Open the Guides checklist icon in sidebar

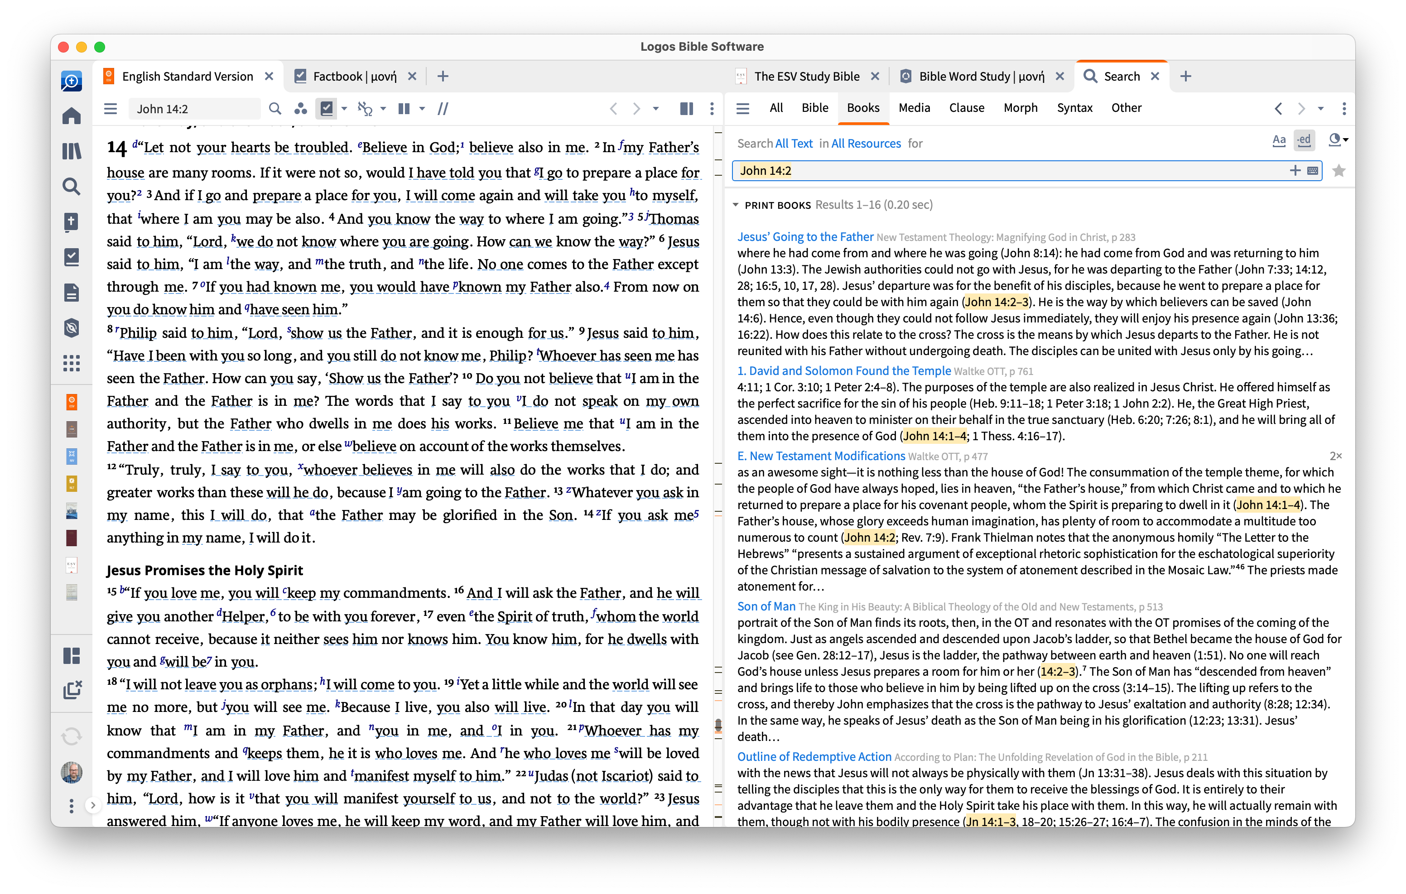71,257
